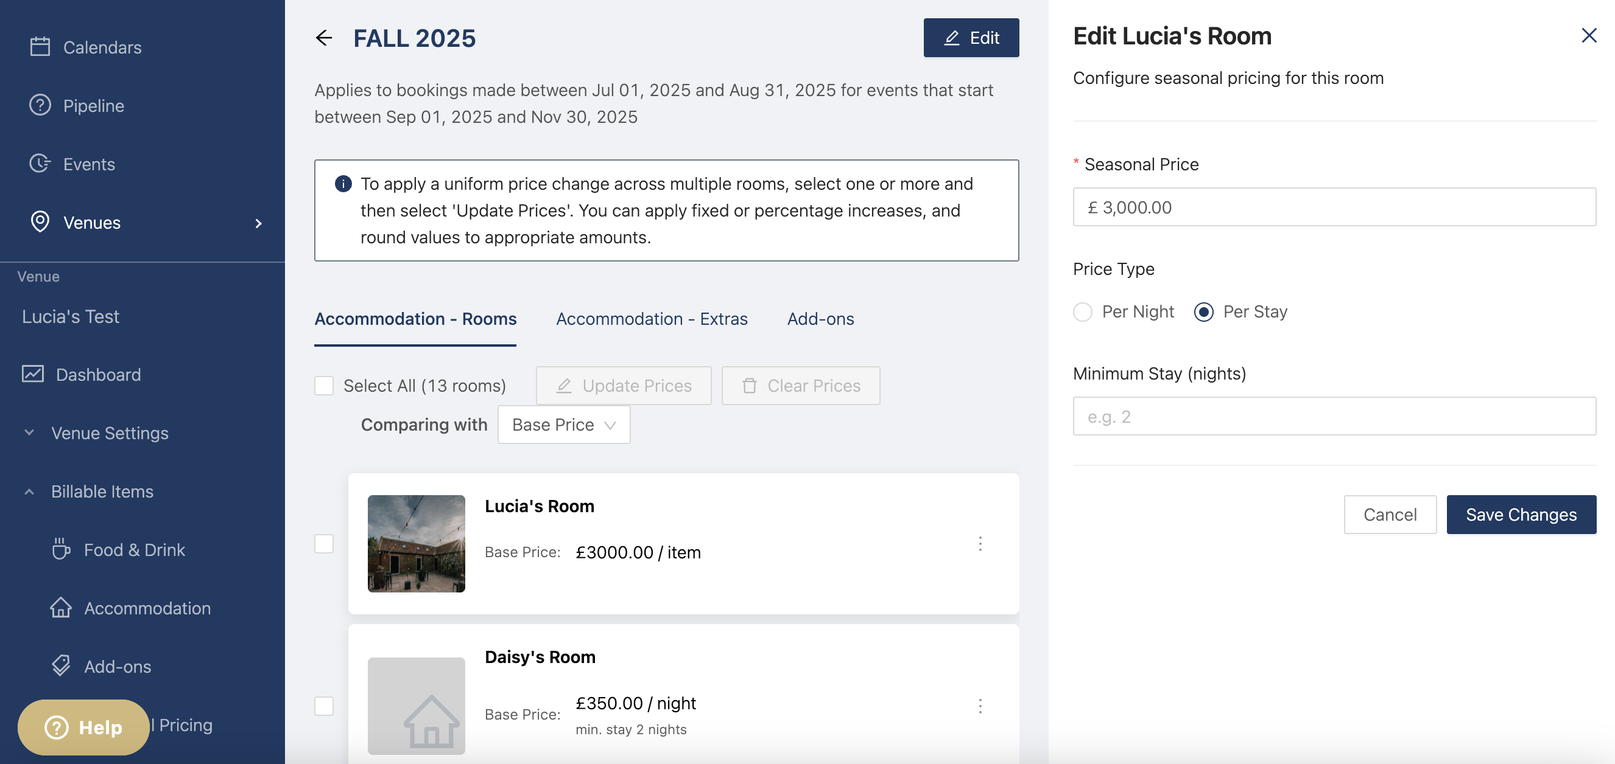The height and width of the screenshot is (764, 1615).
Task: Click the pencil icon on Edit button
Action: click(952, 38)
